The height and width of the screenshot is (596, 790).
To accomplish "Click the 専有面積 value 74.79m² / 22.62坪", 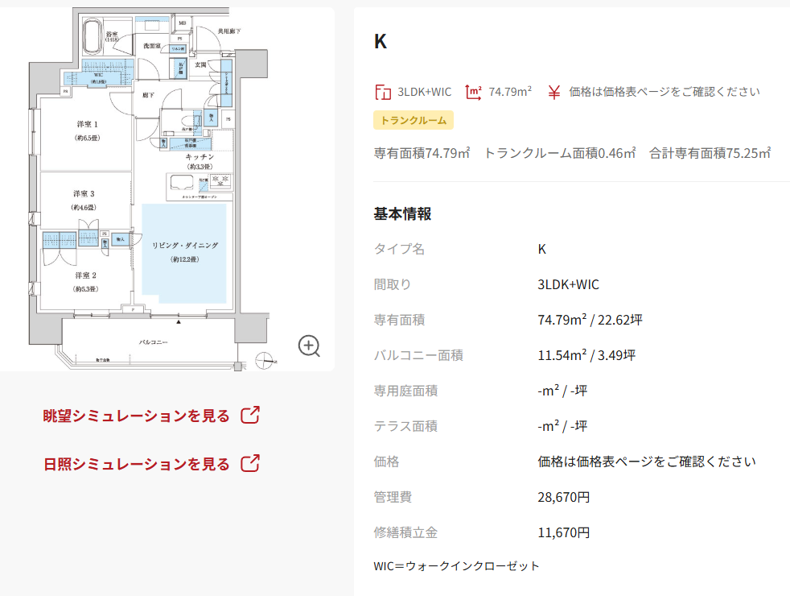I will 590,321.
